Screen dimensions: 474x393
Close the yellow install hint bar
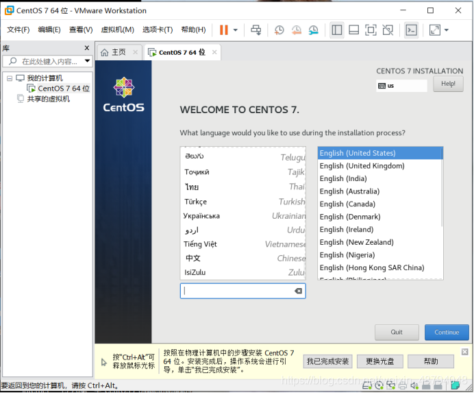[x=464, y=352]
